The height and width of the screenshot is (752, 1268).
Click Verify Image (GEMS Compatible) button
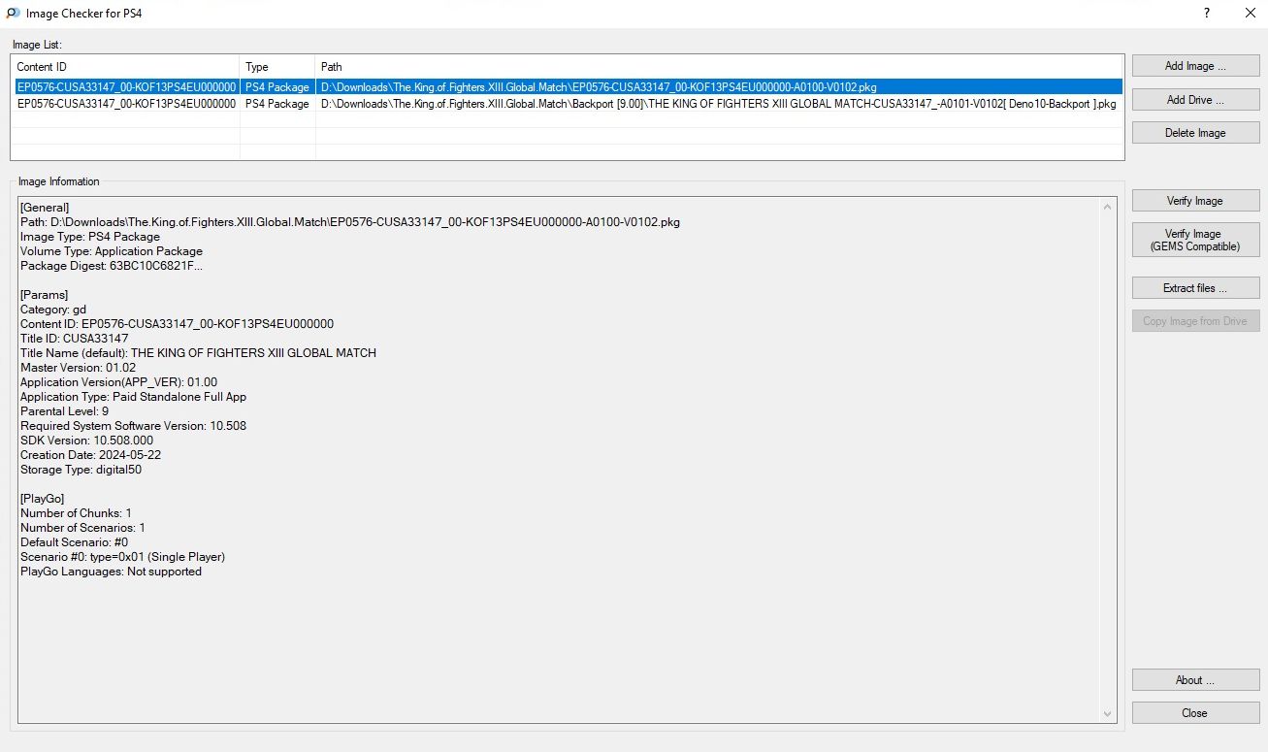click(x=1195, y=240)
